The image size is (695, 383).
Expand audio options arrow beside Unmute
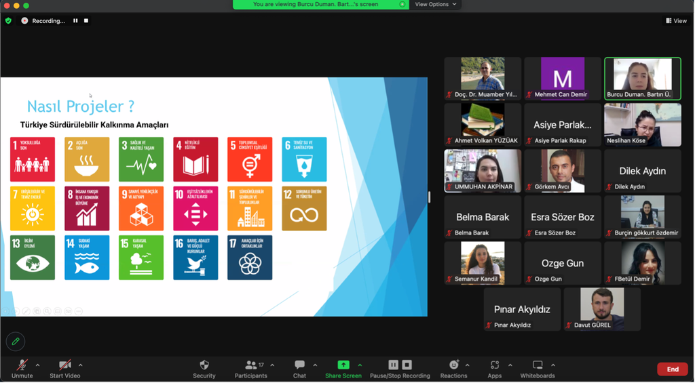[x=37, y=365]
